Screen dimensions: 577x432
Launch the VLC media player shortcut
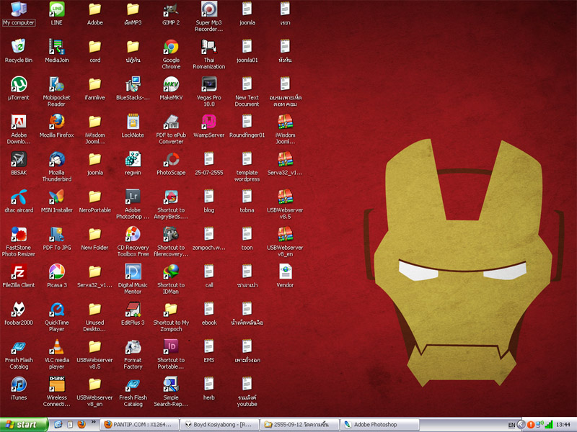point(57,354)
